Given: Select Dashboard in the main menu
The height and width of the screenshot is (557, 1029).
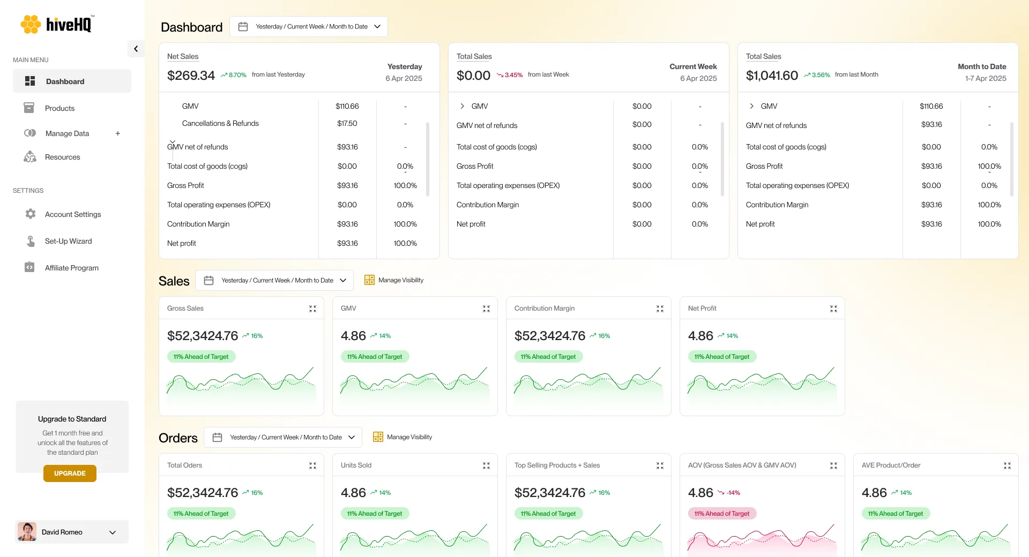Looking at the screenshot, I should 65,81.
